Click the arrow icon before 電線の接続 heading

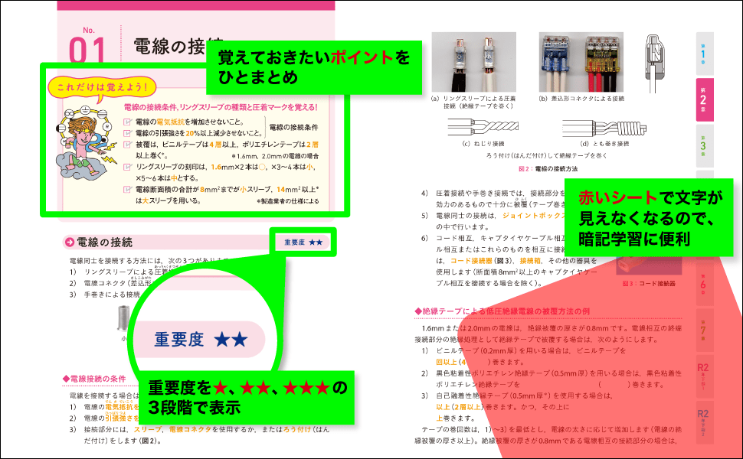pyautogui.click(x=70, y=243)
